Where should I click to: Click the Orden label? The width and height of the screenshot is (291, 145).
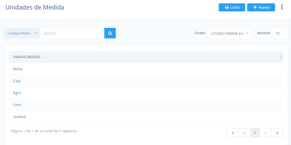(200, 33)
